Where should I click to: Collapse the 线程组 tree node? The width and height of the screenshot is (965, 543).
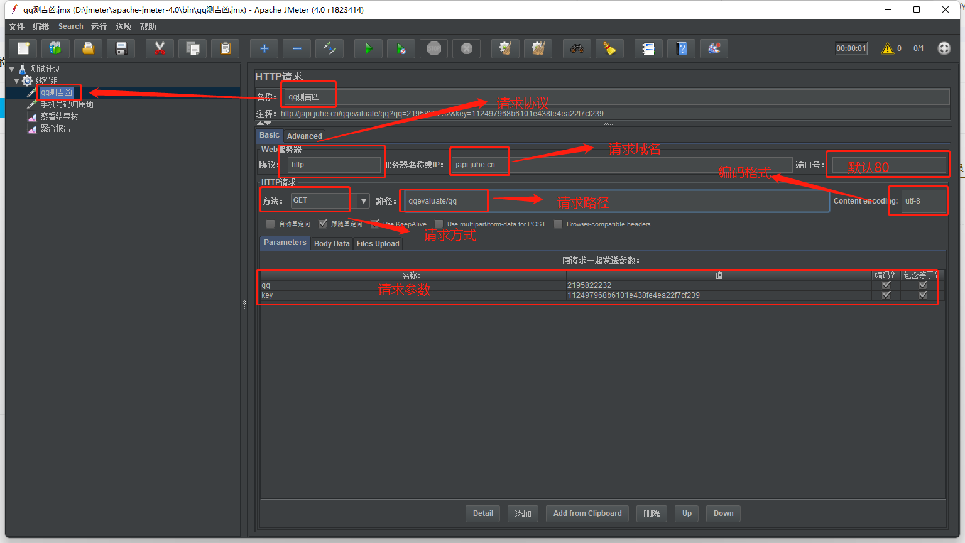(x=17, y=80)
